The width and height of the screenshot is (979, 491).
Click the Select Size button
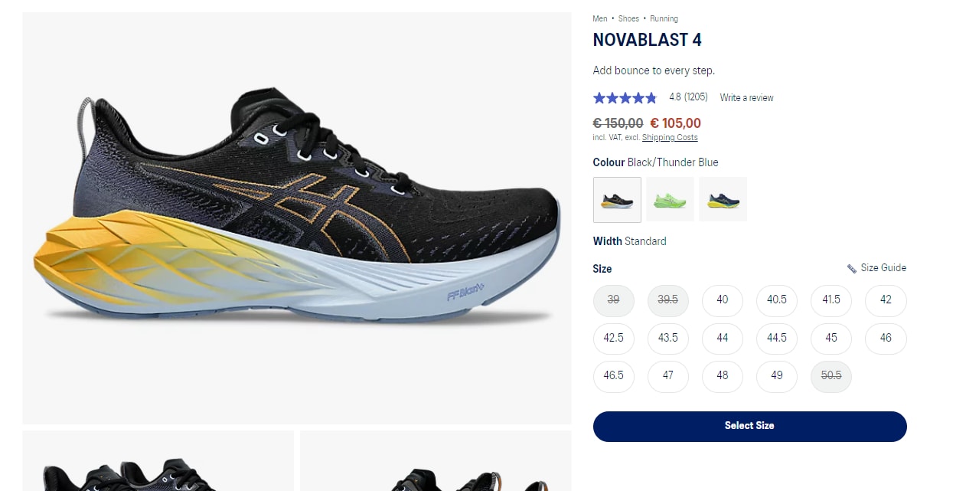pos(749,426)
